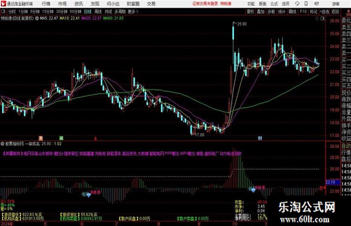
Task: Add stock via the 自选 button
Action: coord(324,12)
